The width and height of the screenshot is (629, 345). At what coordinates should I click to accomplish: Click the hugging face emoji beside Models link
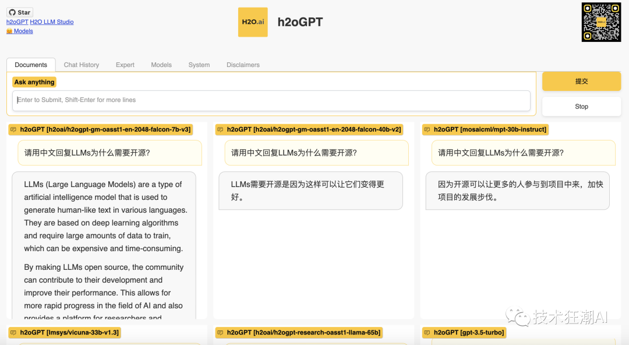[9, 31]
